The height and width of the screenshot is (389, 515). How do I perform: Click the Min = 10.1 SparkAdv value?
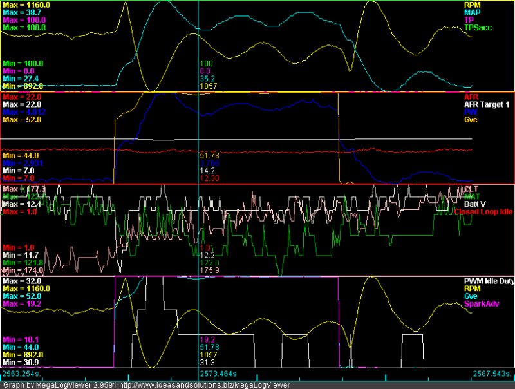coord(21,339)
